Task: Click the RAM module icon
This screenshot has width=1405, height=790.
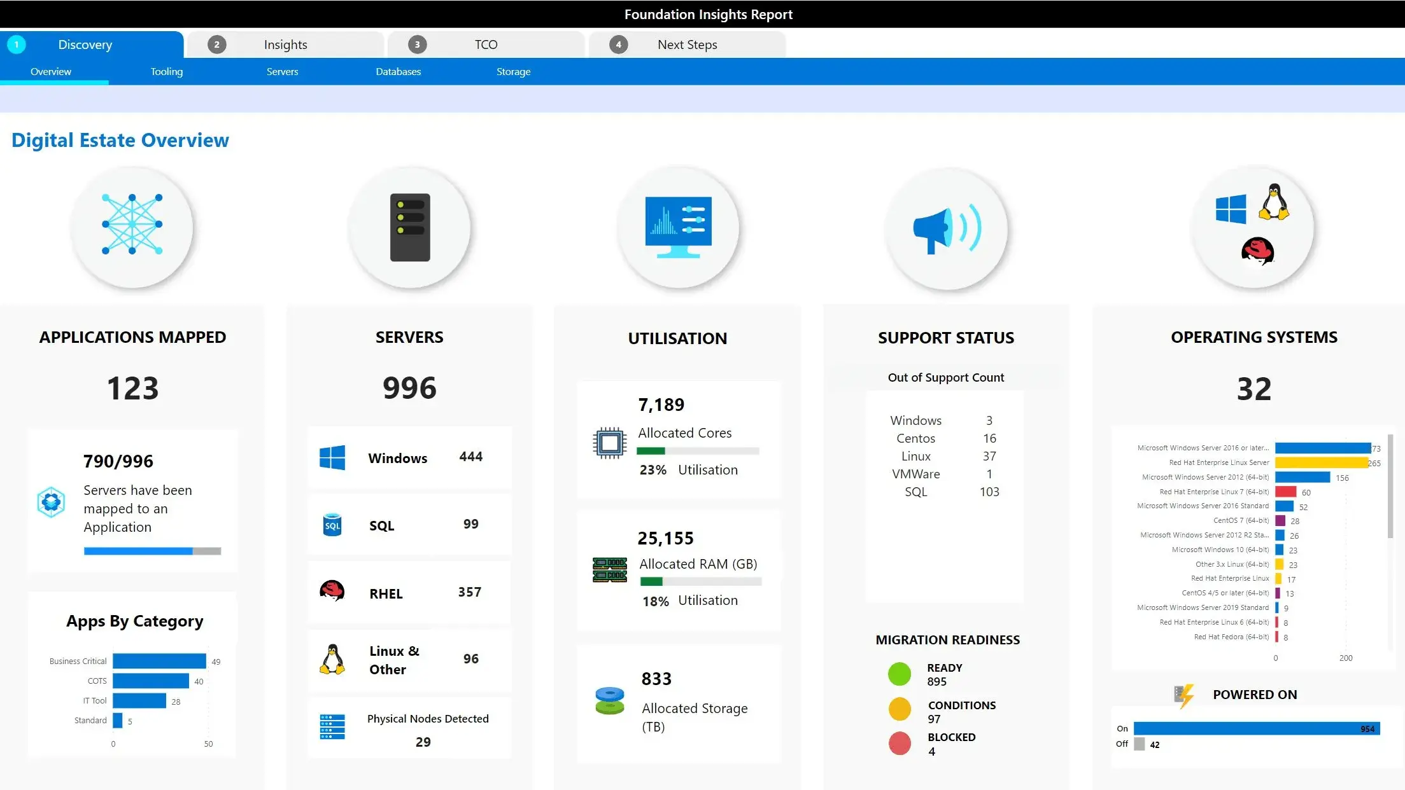Action: click(609, 570)
